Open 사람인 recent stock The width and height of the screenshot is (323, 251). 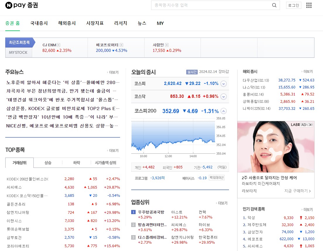(x=158, y=45)
